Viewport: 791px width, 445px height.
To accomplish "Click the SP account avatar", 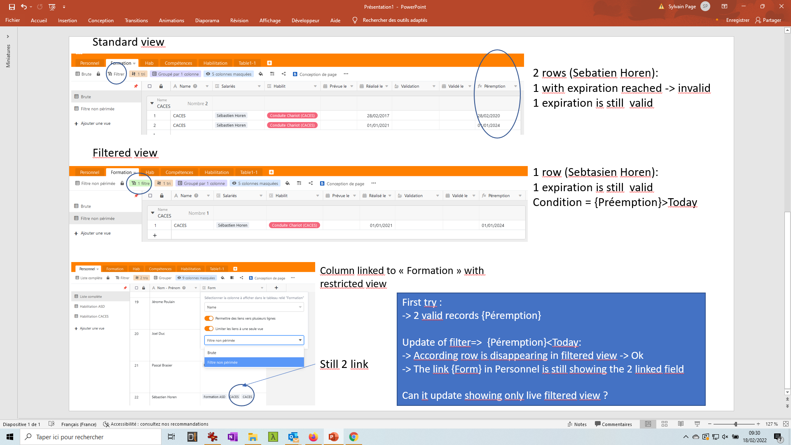I will click(x=705, y=6).
